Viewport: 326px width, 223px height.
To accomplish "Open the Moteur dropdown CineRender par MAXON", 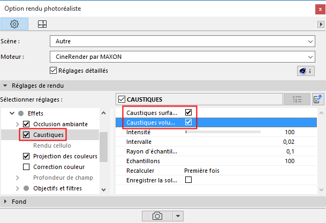I will pos(183,57).
